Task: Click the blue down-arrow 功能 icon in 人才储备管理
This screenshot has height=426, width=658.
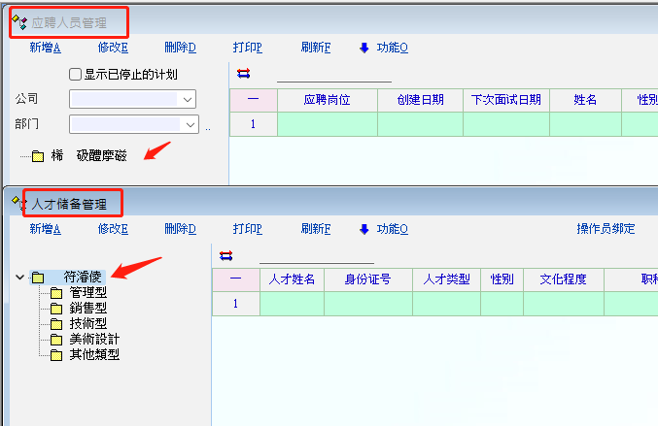Action: click(x=364, y=229)
